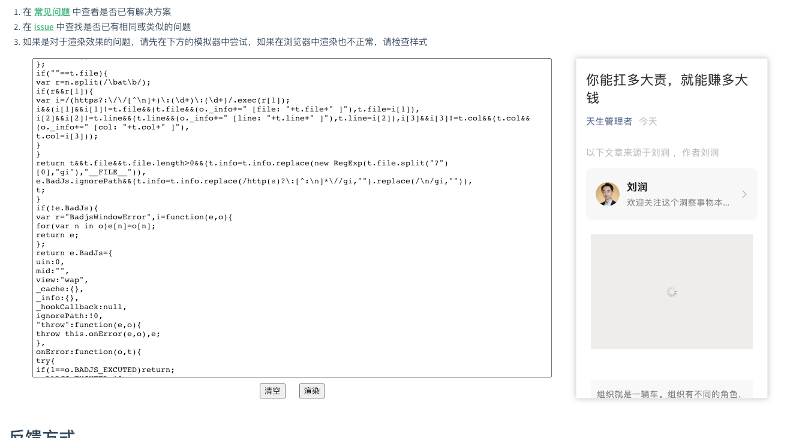This screenshot has height=438, width=790.
Task: Click 刘润 author avatar
Action: (x=608, y=194)
